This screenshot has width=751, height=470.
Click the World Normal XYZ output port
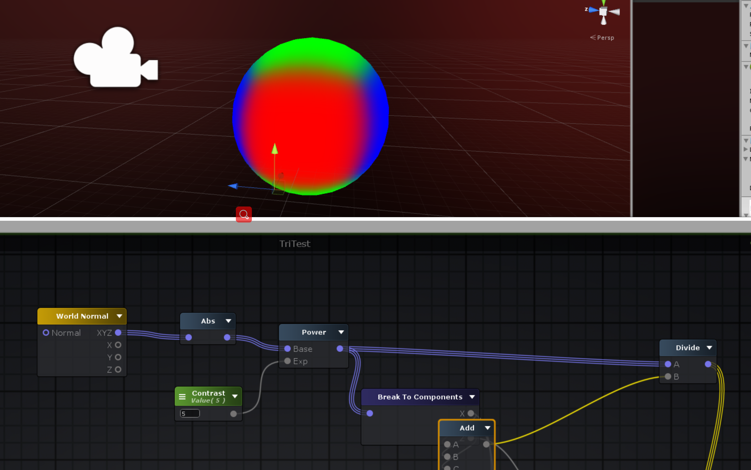118,333
